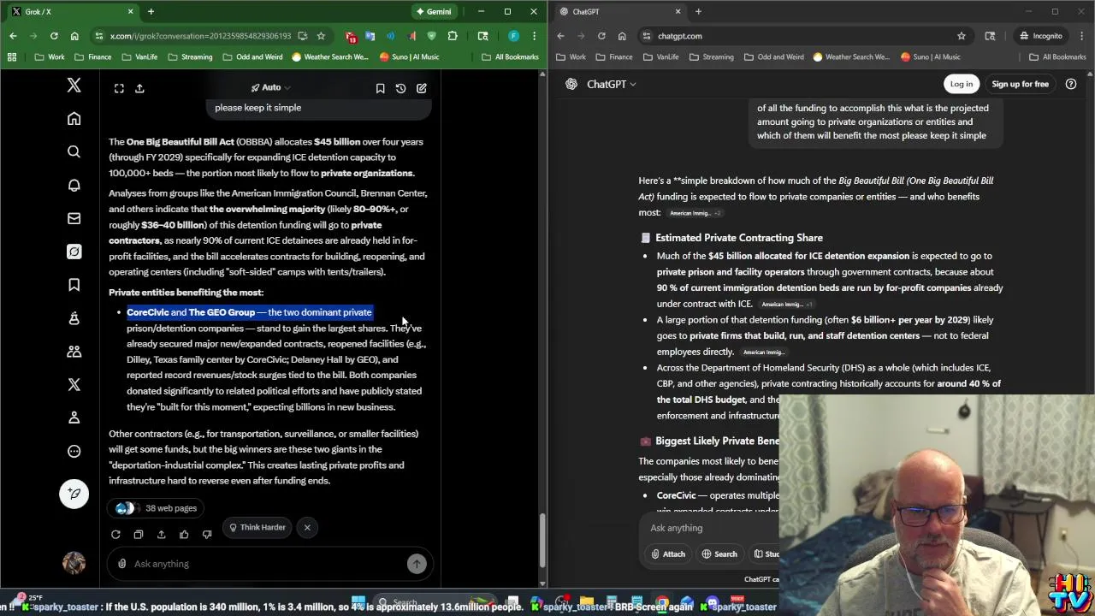Open Chrome menu in ChatGPT window
The height and width of the screenshot is (616, 1095).
pyautogui.click(x=1082, y=36)
